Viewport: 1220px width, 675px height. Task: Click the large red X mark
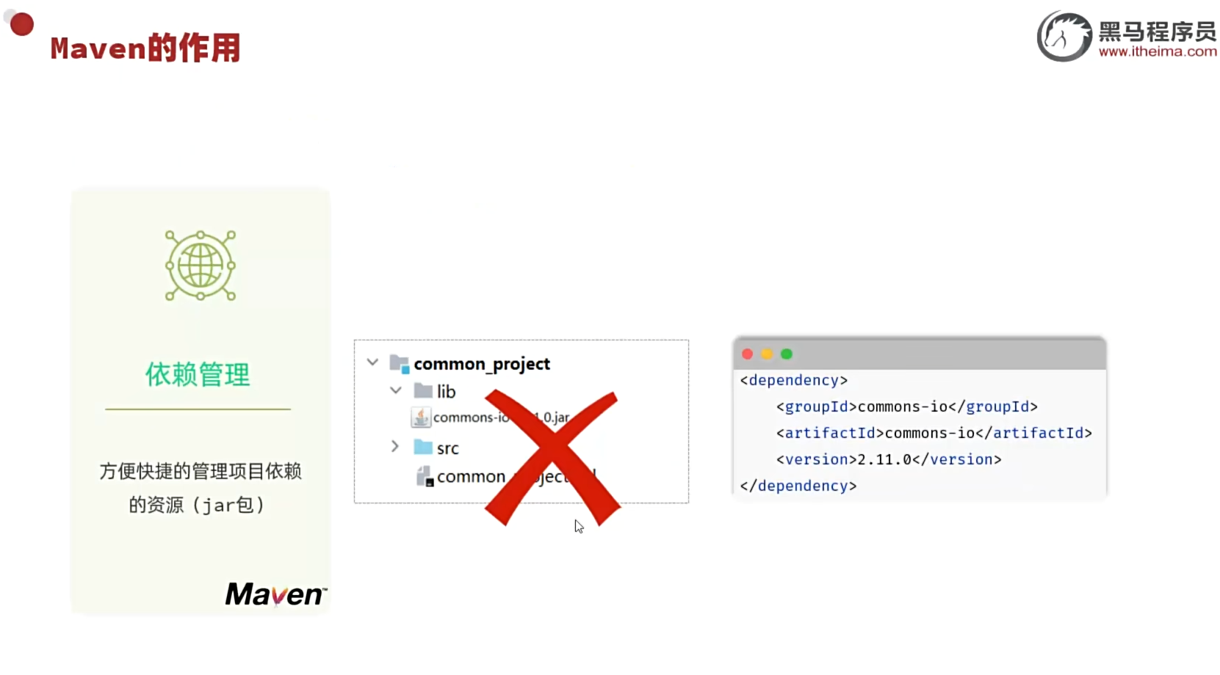(552, 458)
